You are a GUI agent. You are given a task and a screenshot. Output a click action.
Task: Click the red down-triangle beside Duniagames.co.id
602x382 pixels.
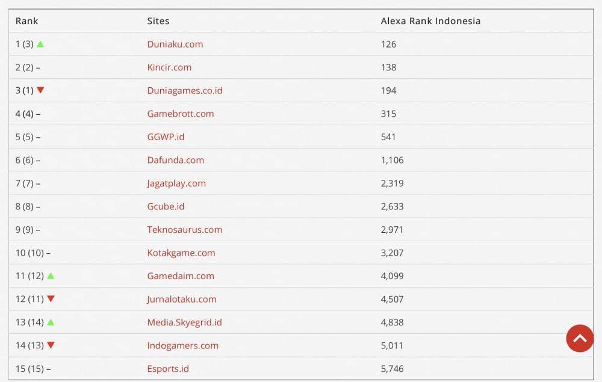pos(41,90)
